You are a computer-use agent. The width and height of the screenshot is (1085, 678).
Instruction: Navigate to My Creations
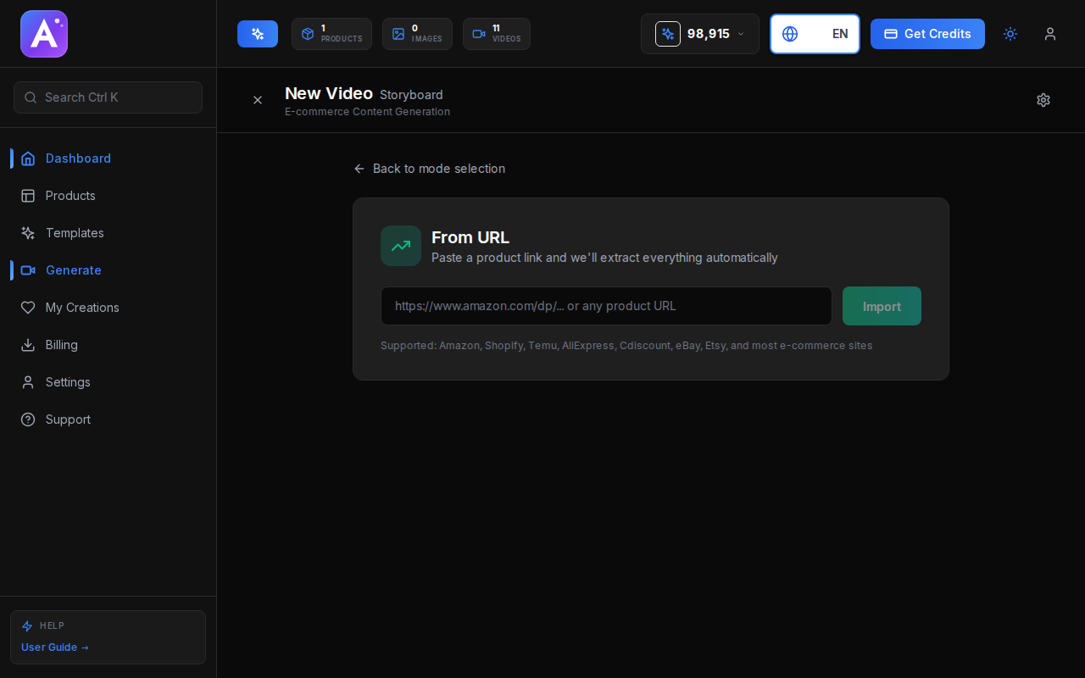click(82, 308)
